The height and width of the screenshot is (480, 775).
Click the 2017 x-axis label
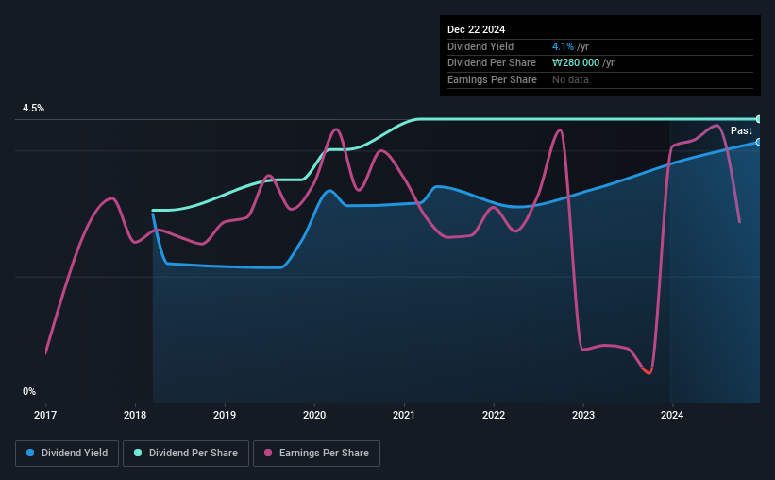pos(45,415)
